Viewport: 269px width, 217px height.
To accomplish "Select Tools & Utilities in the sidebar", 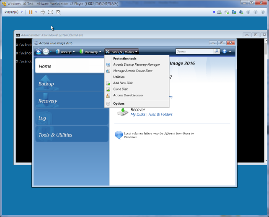I will tap(72, 135).
